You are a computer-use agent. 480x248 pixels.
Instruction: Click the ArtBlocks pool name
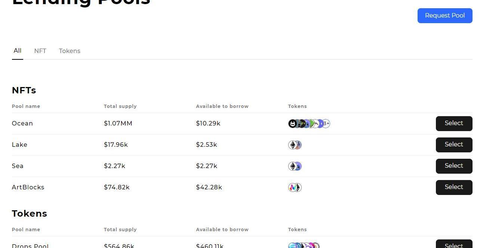click(28, 187)
